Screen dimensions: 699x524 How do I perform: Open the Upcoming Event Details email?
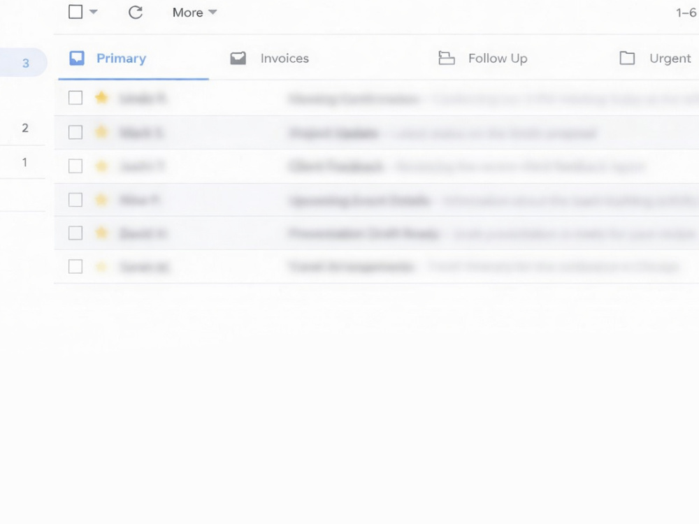pos(376,200)
